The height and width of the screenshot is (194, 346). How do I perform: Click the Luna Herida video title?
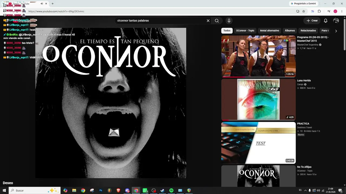click(304, 81)
